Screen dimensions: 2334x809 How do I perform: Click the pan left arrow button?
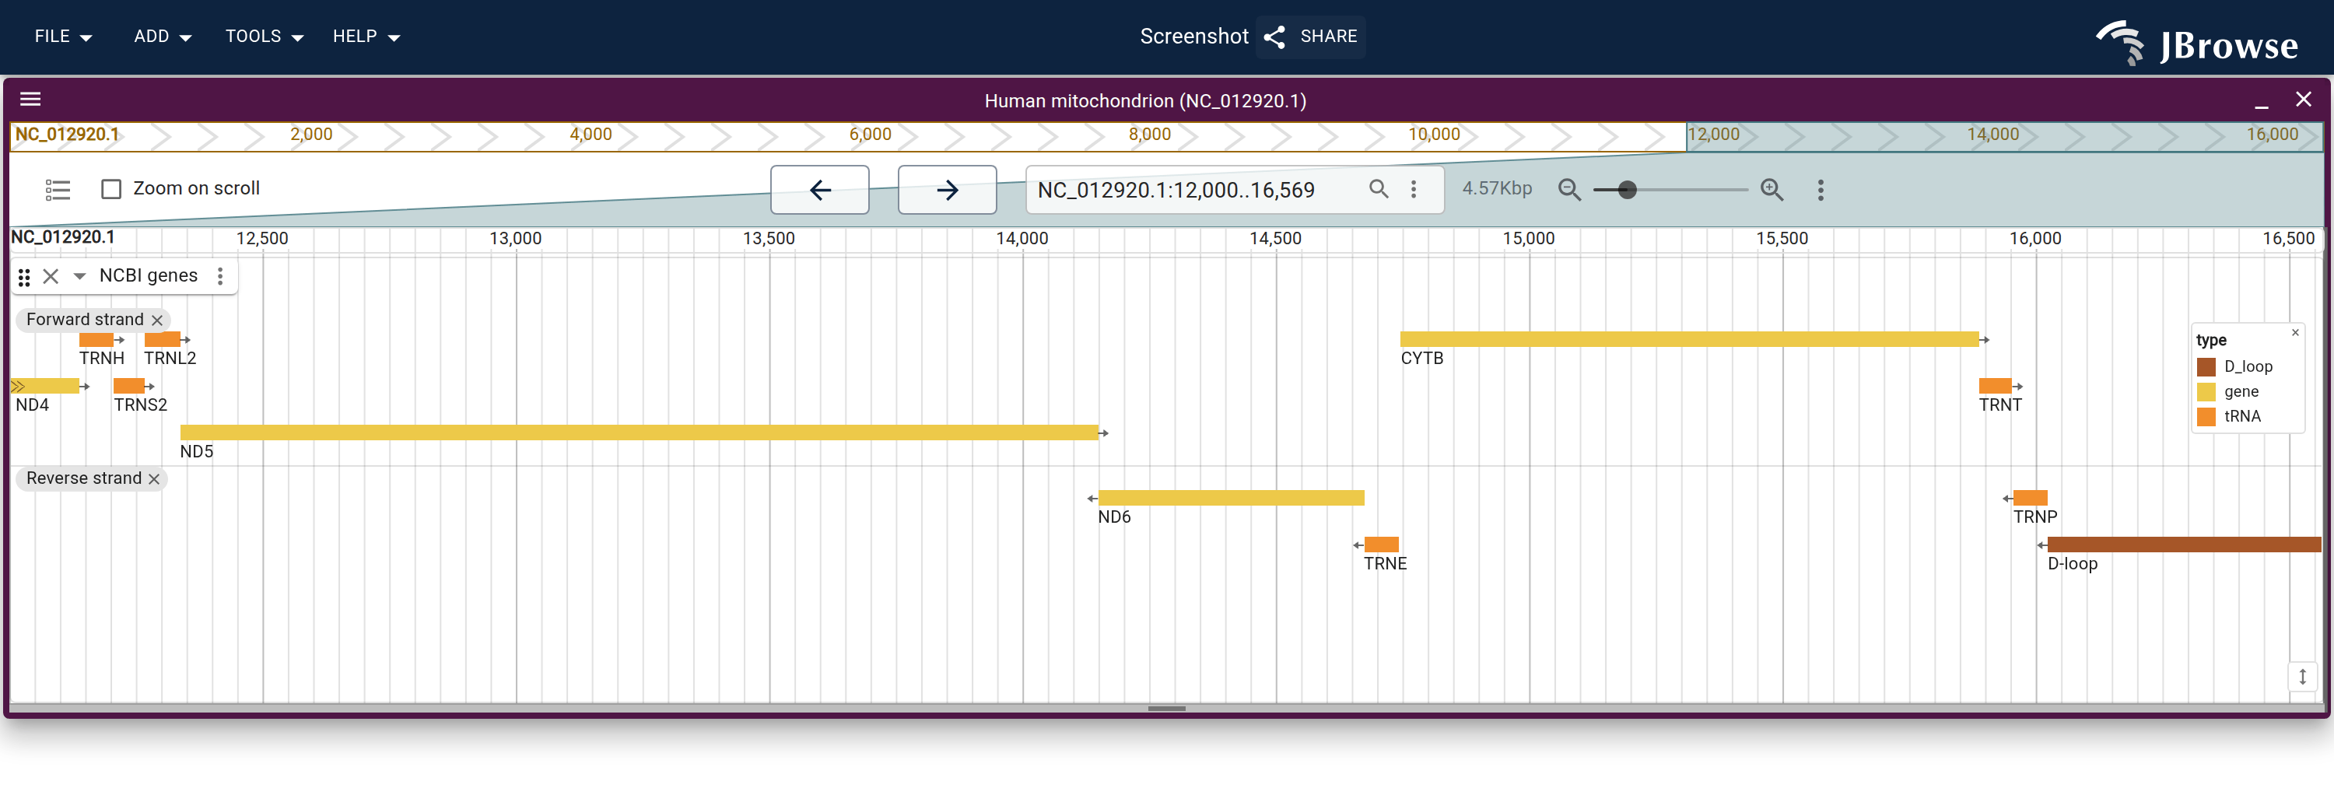coord(820,189)
